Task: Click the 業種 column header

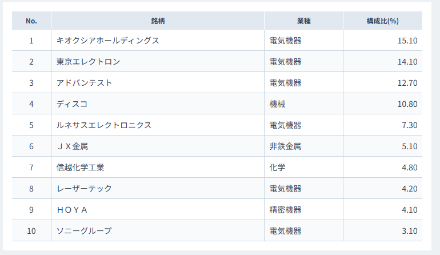Action: (x=303, y=21)
